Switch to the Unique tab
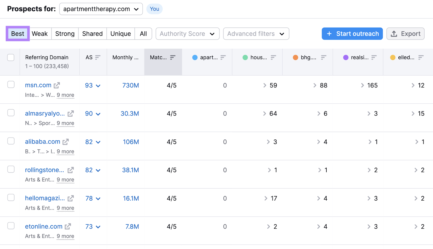Viewport: 433px width, 249px height. [x=121, y=34]
